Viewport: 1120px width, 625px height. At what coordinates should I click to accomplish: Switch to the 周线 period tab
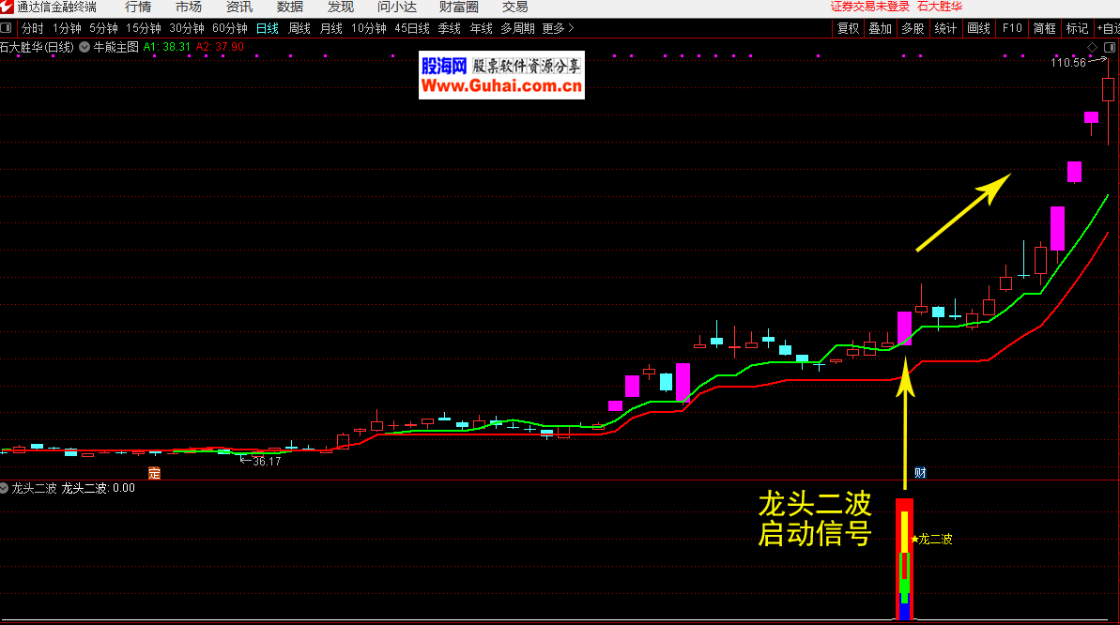click(299, 28)
